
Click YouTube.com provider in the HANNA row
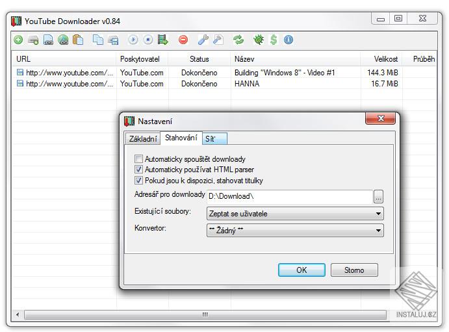[x=142, y=84]
